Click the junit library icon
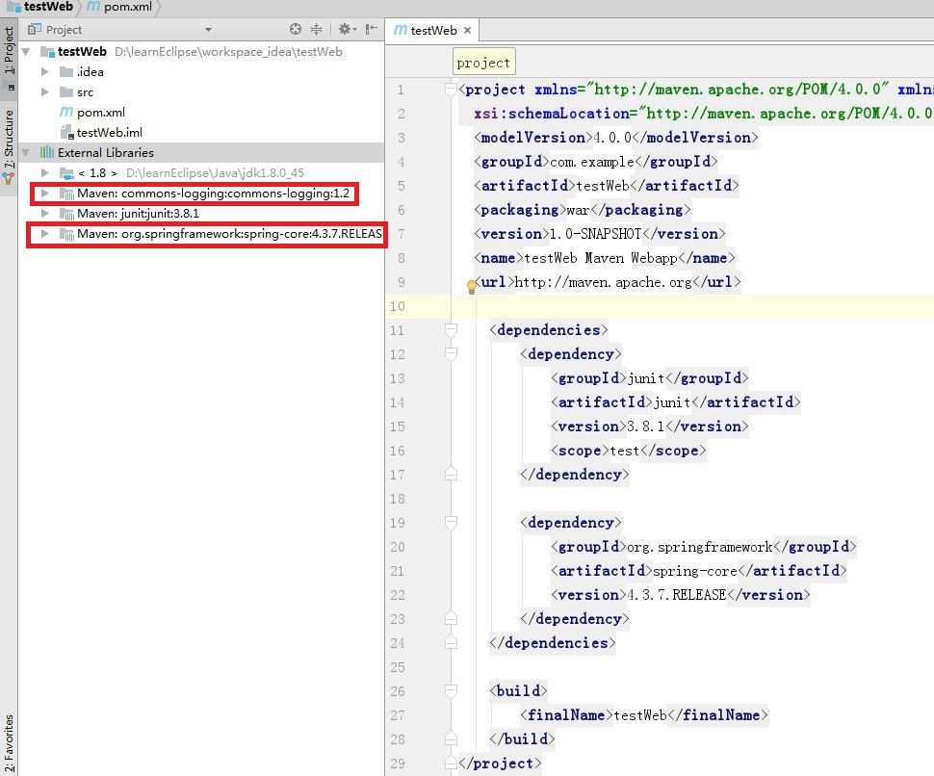This screenshot has height=776, width=934. pyautogui.click(x=66, y=214)
